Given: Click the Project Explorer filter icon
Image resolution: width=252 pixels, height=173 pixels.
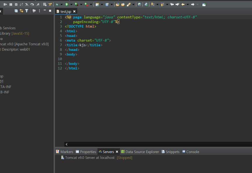Looking at the screenshot, I should 27,11.
